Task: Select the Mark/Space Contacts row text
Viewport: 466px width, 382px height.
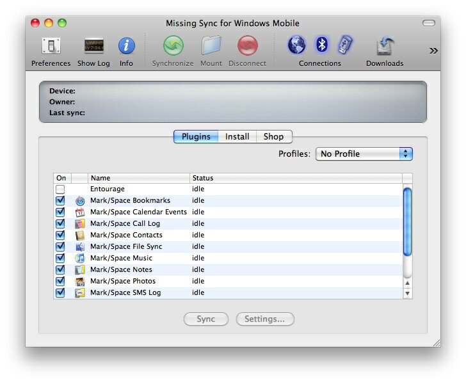Action: (126, 235)
